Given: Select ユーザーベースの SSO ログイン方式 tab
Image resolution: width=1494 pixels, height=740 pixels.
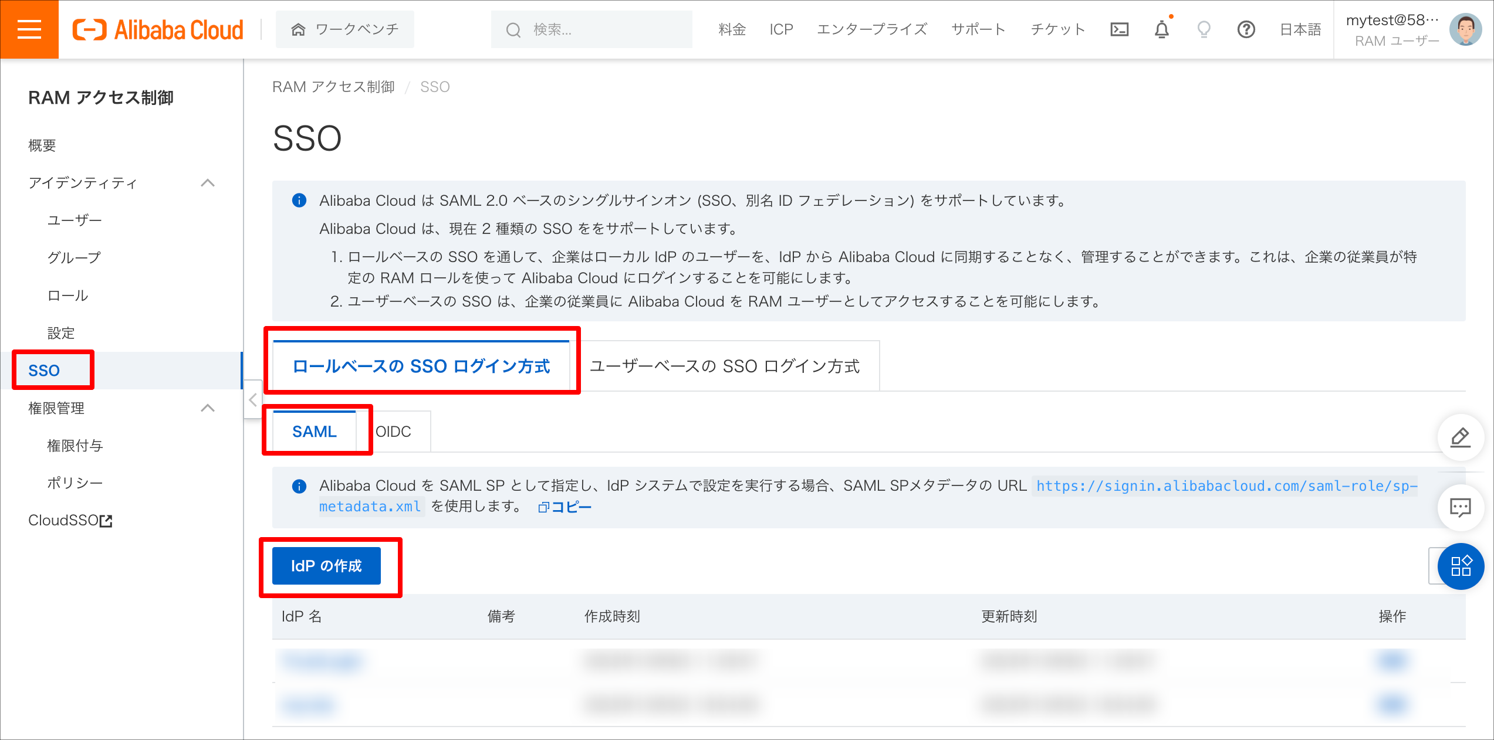Looking at the screenshot, I should click(x=725, y=366).
